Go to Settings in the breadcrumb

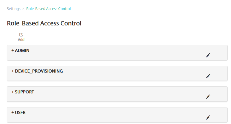click(13, 9)
